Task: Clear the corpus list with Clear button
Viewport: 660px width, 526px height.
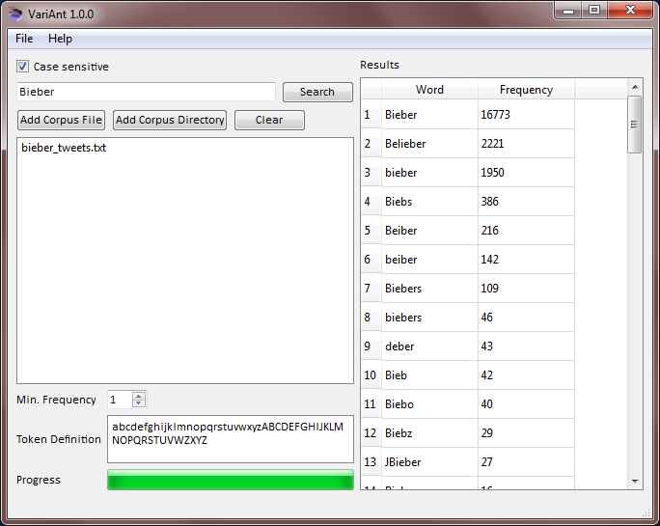Action: pyautogui.click(x=269, y=120)
